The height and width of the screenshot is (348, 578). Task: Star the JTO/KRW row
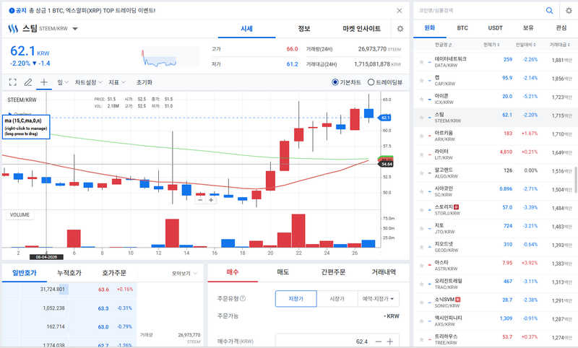421,228
